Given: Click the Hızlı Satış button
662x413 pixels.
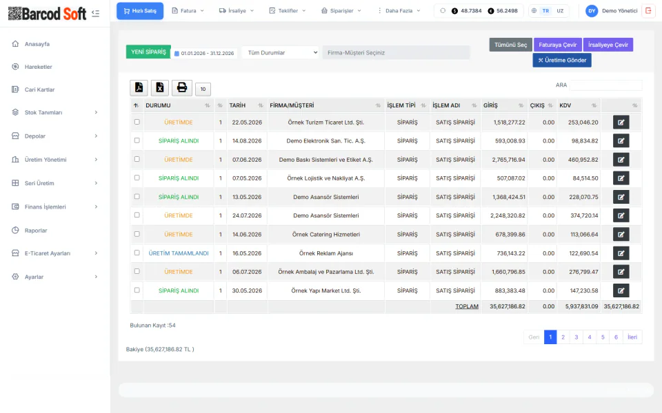Looking at the screenshot, I should click(x=140, y=11).
